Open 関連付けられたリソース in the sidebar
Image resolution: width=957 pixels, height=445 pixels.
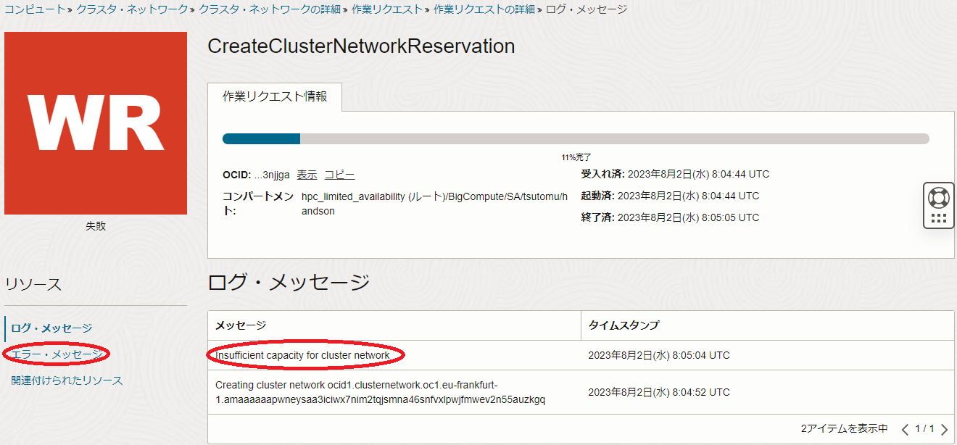(x=67, y=380)
